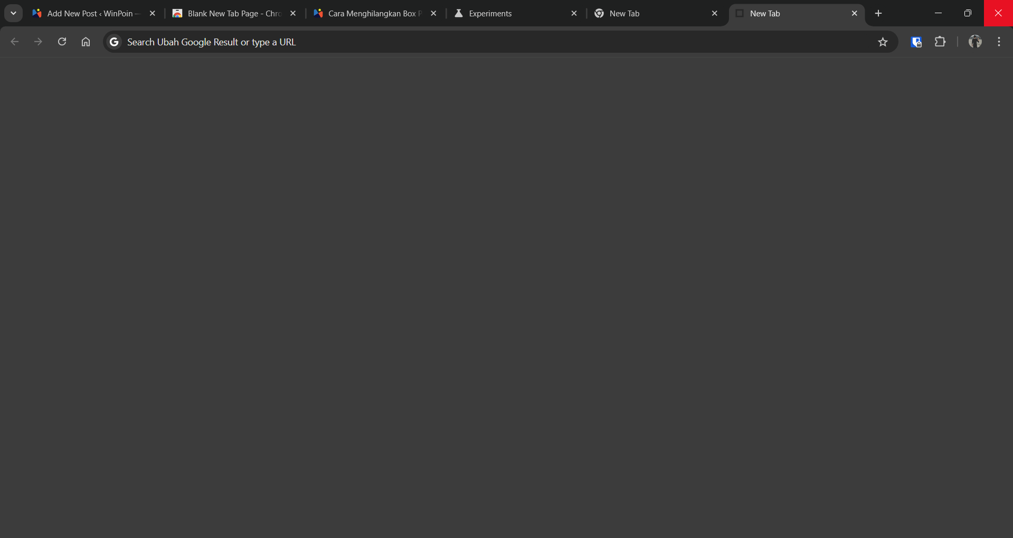Switch to the Experiments tab

tap(516, 13)
